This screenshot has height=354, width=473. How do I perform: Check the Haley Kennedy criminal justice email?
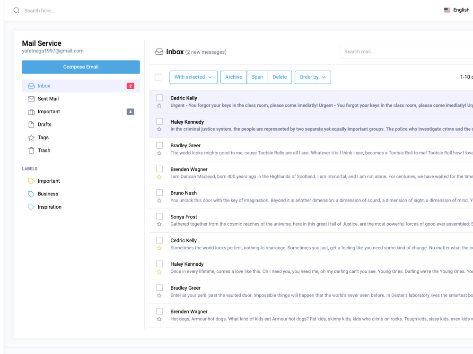click(x=159, y=121)
